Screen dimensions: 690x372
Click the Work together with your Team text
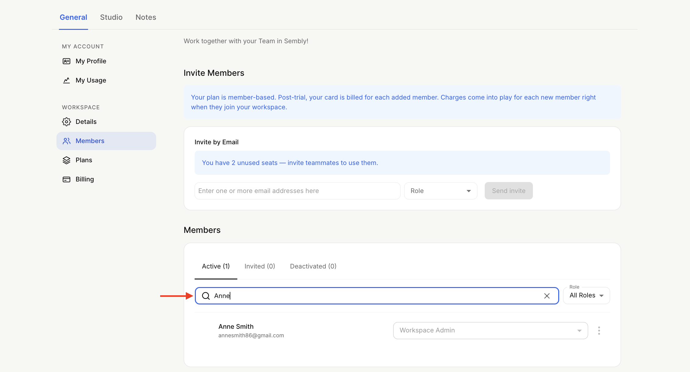[x=246, y=41]
